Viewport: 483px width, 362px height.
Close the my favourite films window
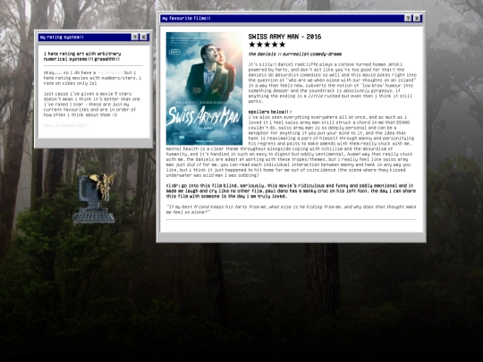(x=417, y=18)
